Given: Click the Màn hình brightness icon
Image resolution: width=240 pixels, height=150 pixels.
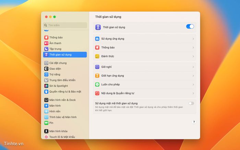Looking at the screenshot, I should pos(46,106).
